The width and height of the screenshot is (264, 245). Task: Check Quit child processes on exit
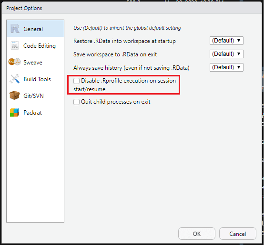point(76,102)
